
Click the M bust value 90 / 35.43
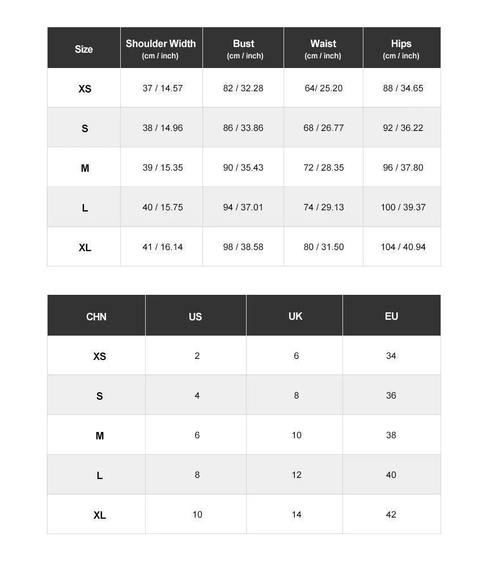(x=243, y=167)
